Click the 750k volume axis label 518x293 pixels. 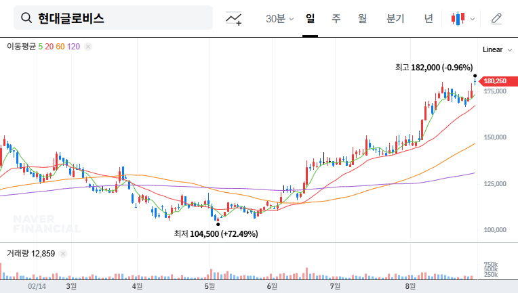point(491,265)
